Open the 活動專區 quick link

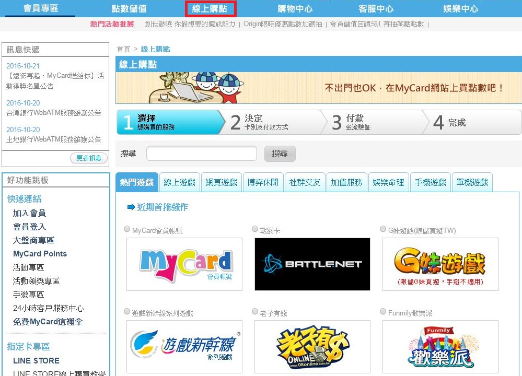pyautogui.click(x=28, y=267)
